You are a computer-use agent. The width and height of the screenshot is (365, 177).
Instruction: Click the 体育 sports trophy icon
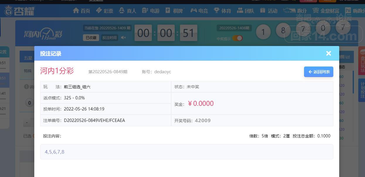click(x=217, y=11)
